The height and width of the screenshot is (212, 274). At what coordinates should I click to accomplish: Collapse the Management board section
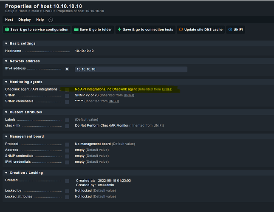pos(6,136)
